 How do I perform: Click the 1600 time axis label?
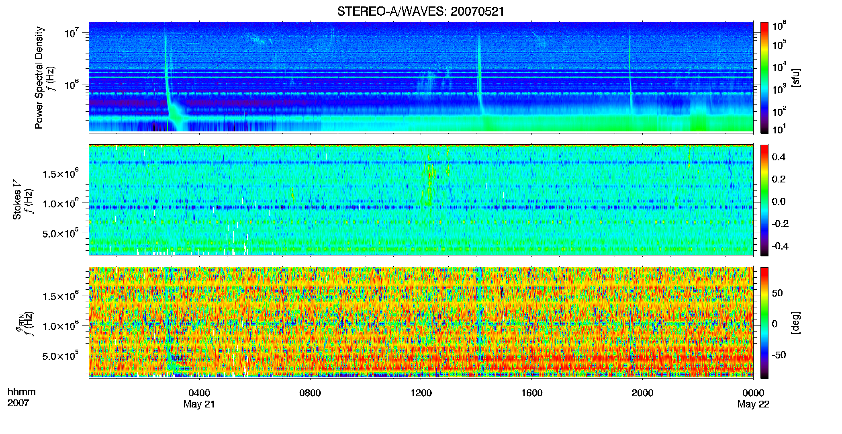pos(532,393)
